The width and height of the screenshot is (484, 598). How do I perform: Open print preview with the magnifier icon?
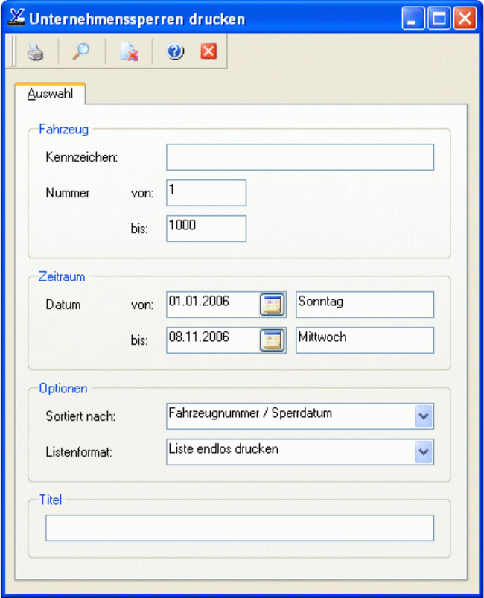pos(81,52)
